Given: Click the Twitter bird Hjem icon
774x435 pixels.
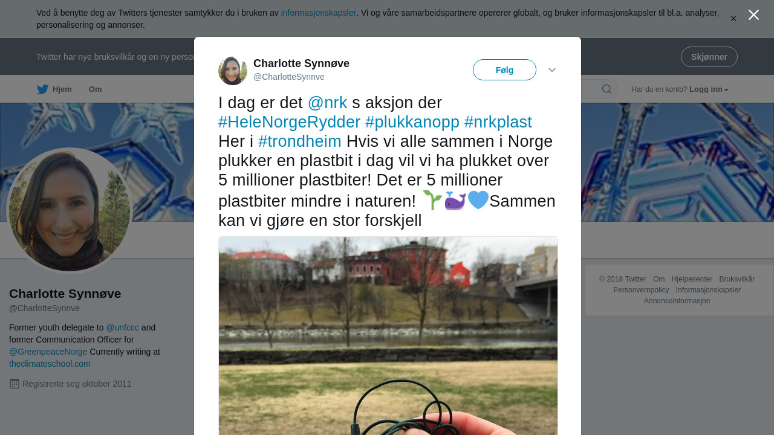Looking at the screenshot, I should pyautogui.click(x=43, y=89).
